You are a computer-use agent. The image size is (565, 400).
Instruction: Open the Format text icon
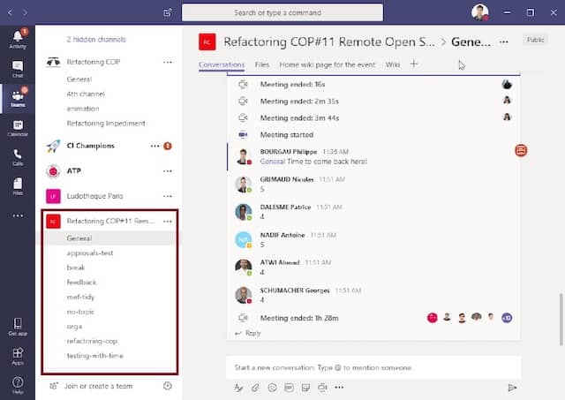coord(238,388)
